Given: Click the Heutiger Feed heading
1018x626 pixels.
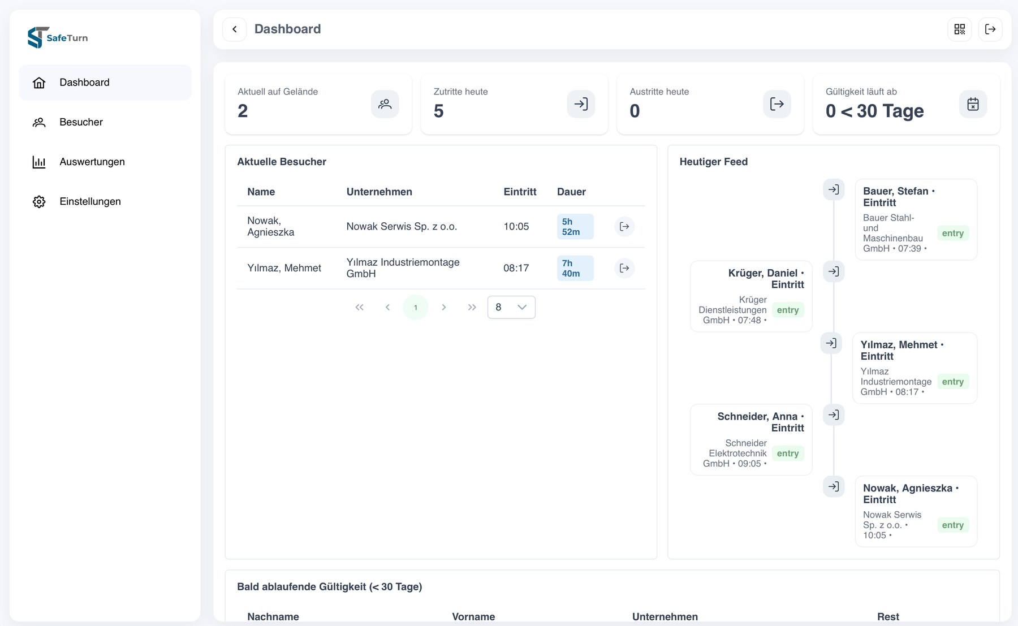Looking at the screenshot, I should [714, 162].
